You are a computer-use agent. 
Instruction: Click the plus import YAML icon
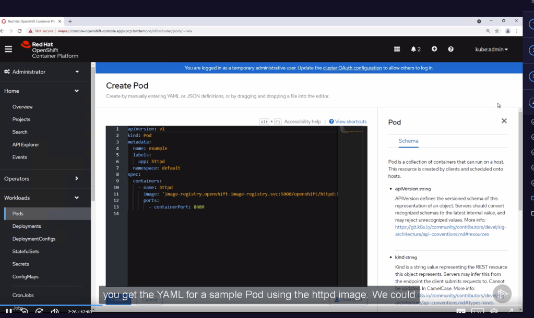pyautogui.click(x=434, y=49)
